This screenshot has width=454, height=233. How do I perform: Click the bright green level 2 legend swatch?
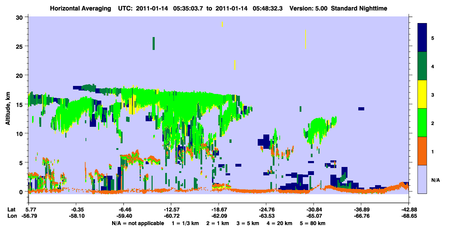pyautogui.click(x=422, y=123)
